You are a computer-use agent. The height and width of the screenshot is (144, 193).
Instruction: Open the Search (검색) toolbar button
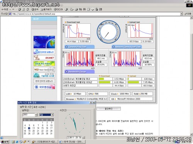click(35, 10)
